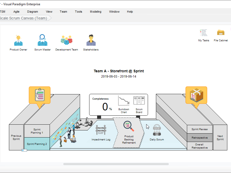
Task: Select the Stakeholders icon
Action: tap(91, 39)
